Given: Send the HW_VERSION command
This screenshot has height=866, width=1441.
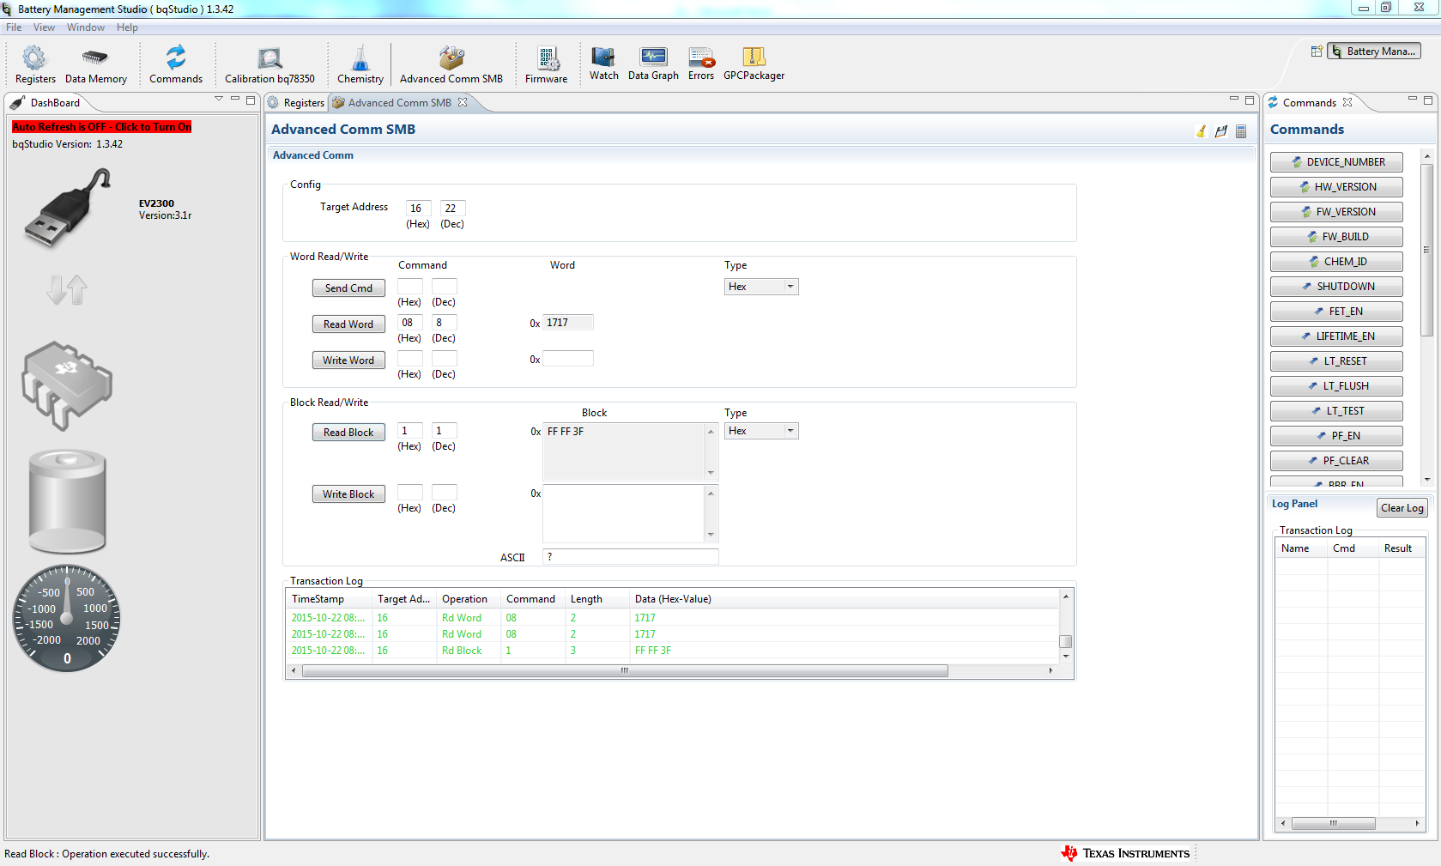Looking at the screenshot, I should pyautogui.click(x=1336, y=186).
